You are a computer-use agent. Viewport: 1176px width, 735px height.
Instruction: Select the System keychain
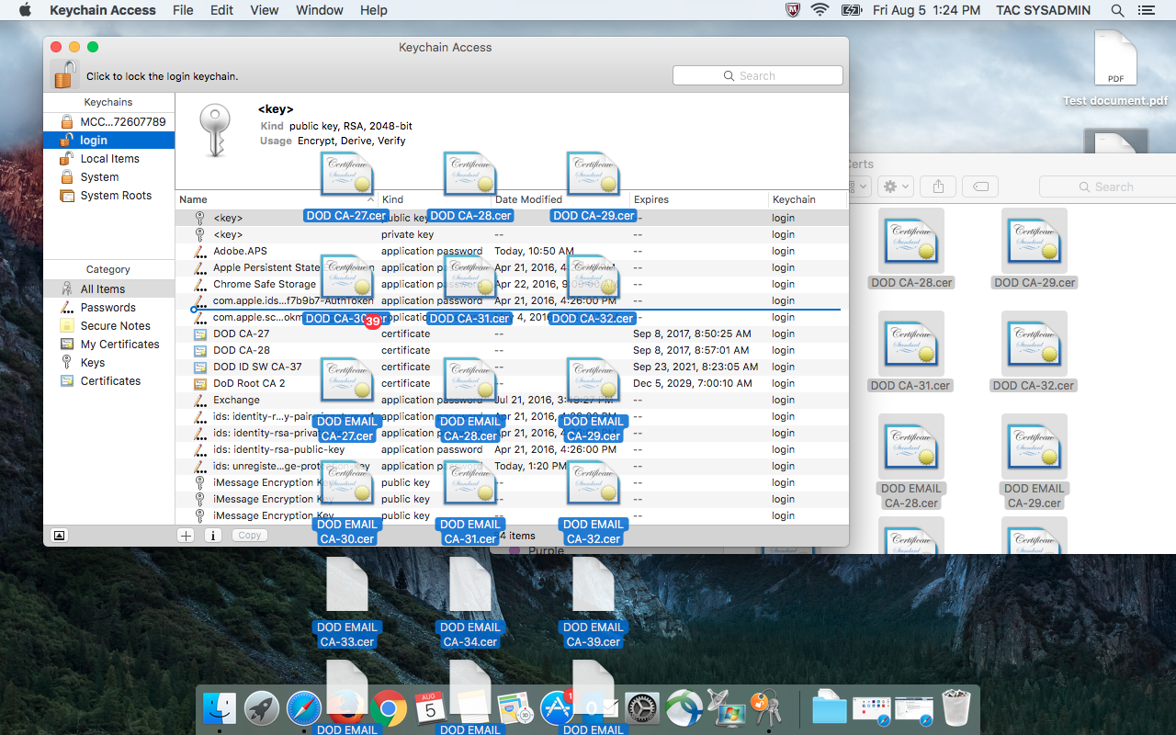(108, 177)
